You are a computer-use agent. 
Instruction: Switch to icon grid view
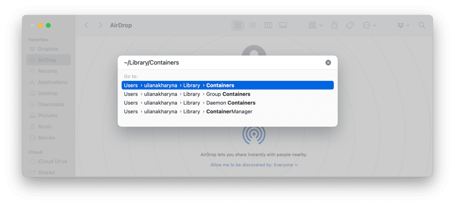pyautogui.click(x=237, y=25)
